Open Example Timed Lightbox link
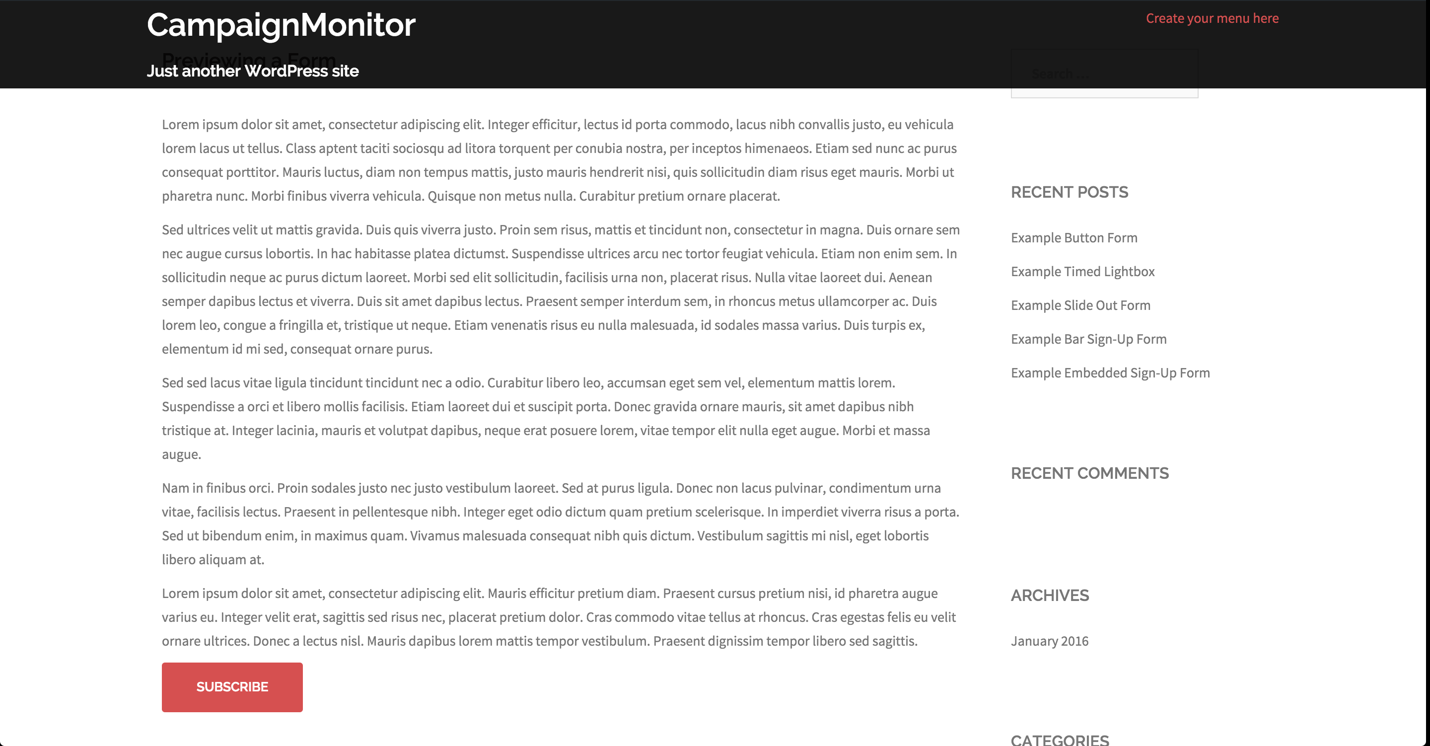Screen dimensions: 1430x746 click(x=1083, y=271)
